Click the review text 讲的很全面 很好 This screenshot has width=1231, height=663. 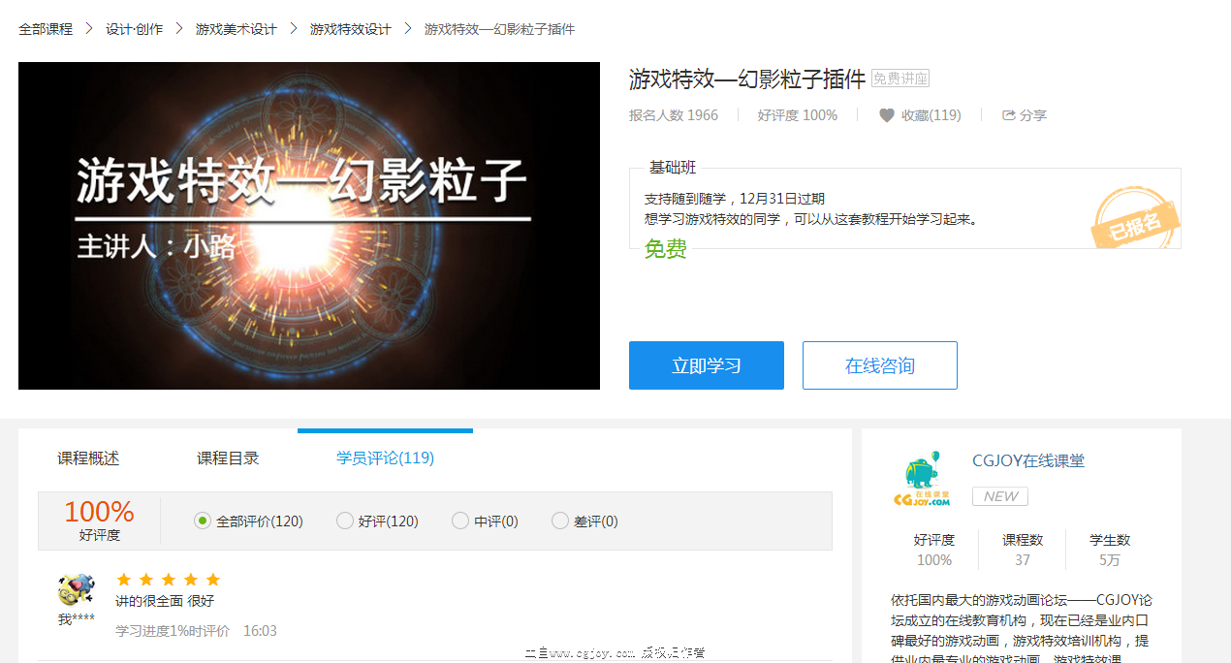coord(165,601)
